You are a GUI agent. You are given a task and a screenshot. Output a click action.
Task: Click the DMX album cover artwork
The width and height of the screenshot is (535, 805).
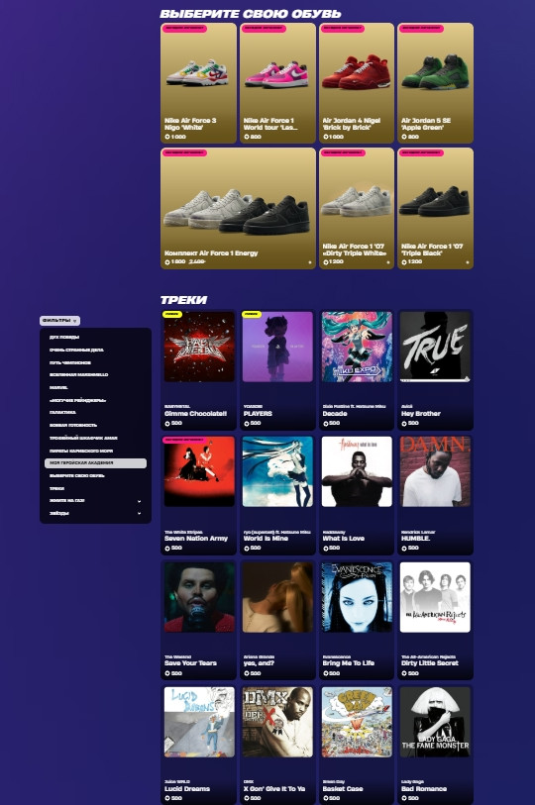pyautogui.click(x=277, y=723)
